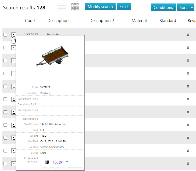
Task: Switch to grid thumbnail view
Action: tap(75, 7)
